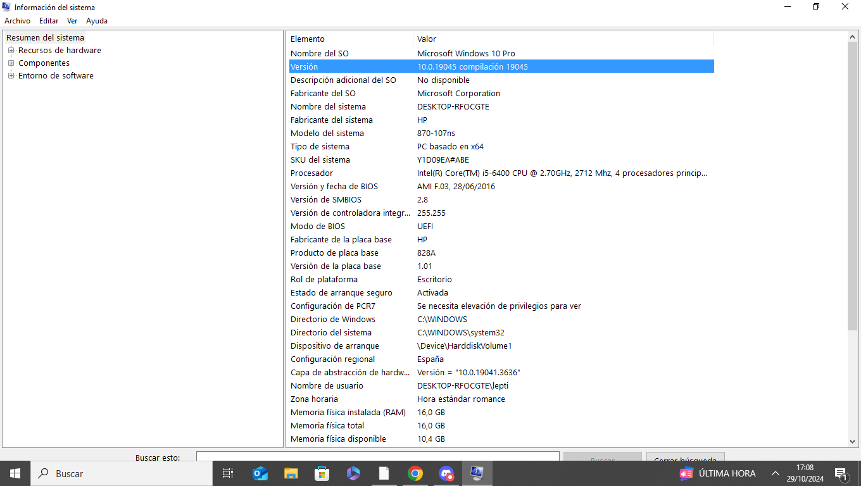The image size is (861, 486).
Task: Launch Outlook from the taskbar
Action: click(260, 473)
